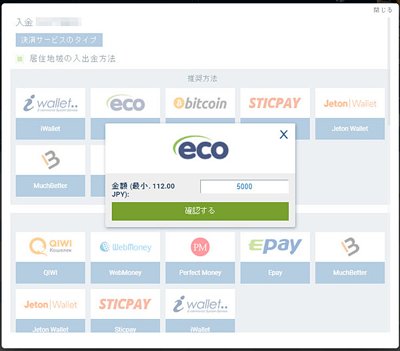Screen dimensions: 400x351
Task: Toggle the 居住地域の入出金方法 checkbox
Action: pos(19,59)
